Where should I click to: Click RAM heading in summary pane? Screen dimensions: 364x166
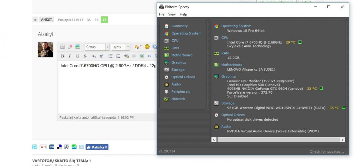[225, 53]
